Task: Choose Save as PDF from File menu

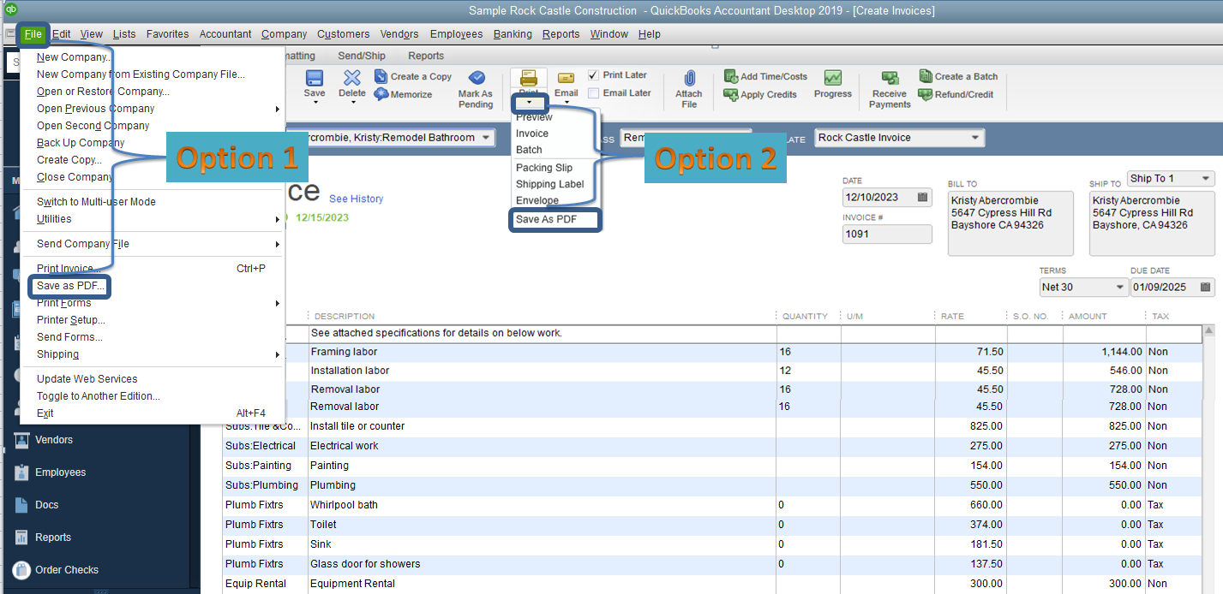Action: click(x=70, y=286)
